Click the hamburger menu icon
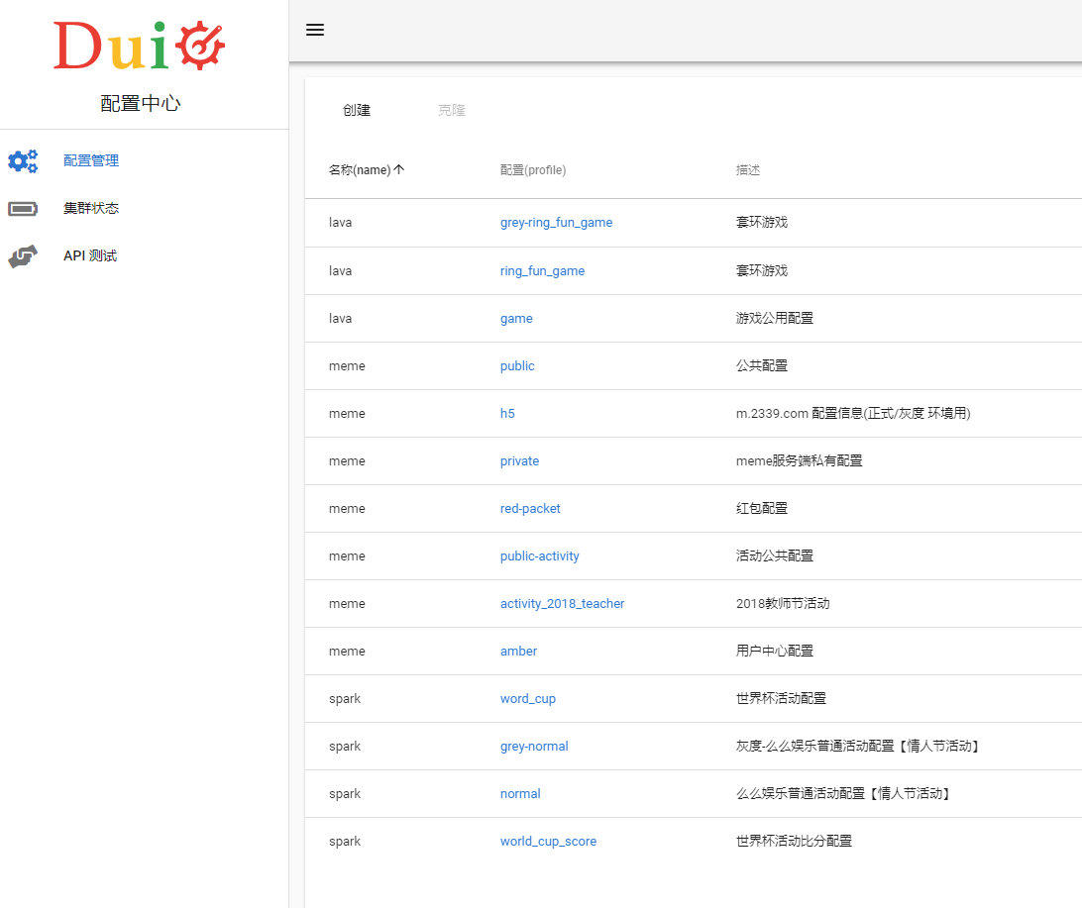1082x908 pixels. [x=315, y=30]
